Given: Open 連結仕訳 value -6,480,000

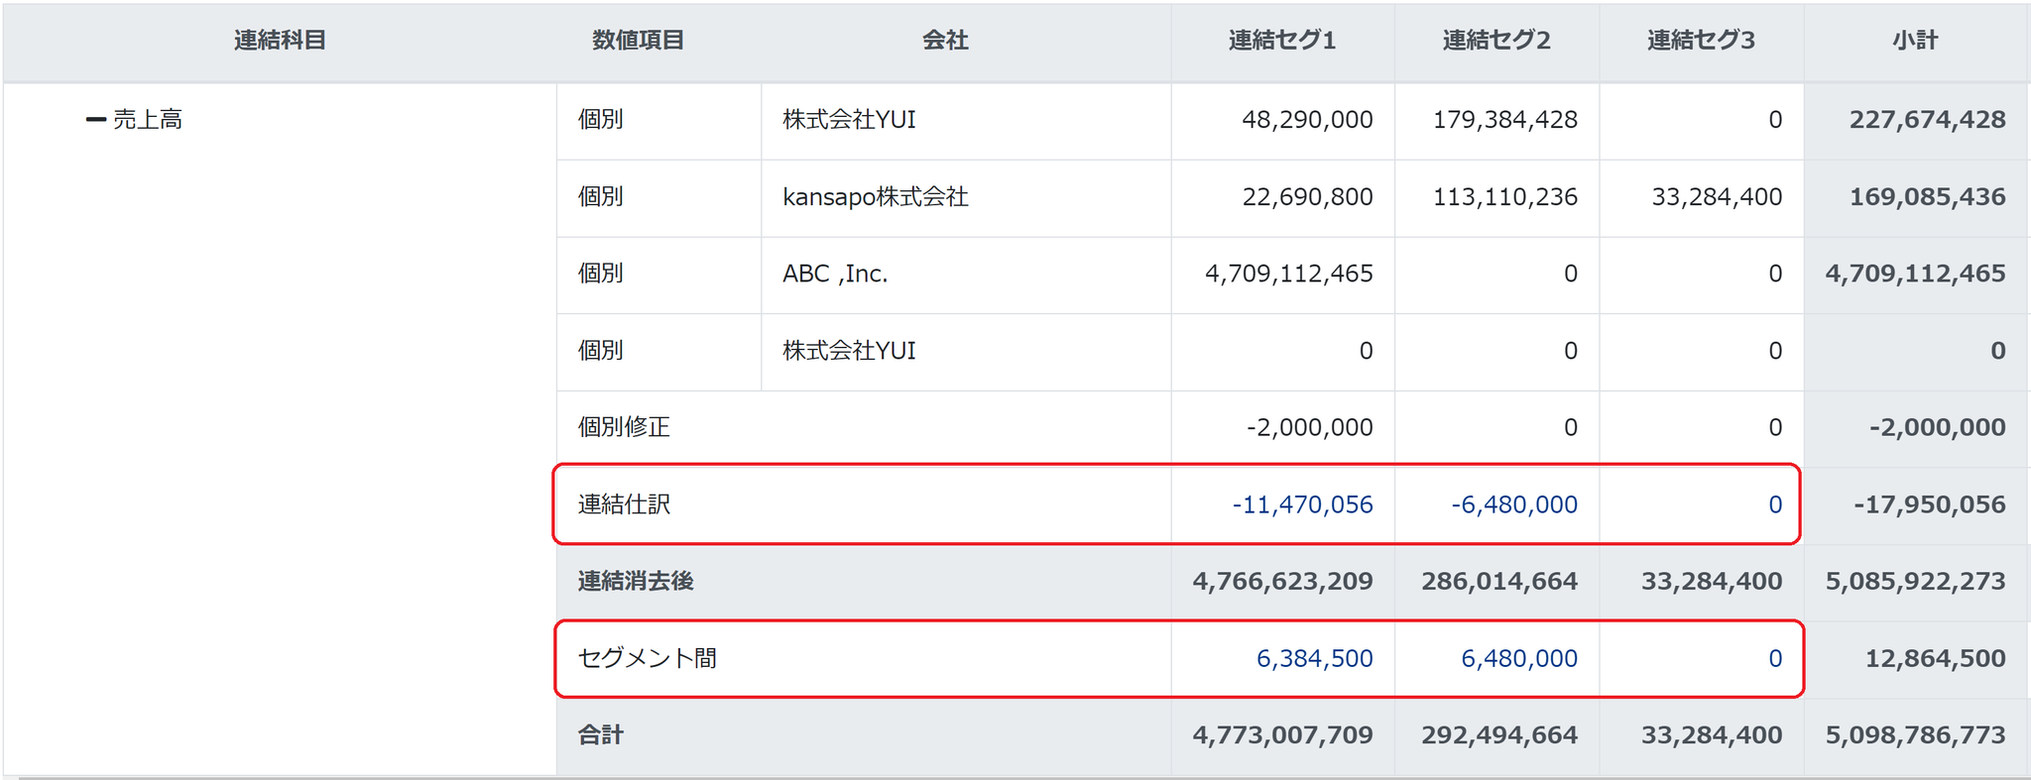Looking at the screenshot, I should (1513, 504).
